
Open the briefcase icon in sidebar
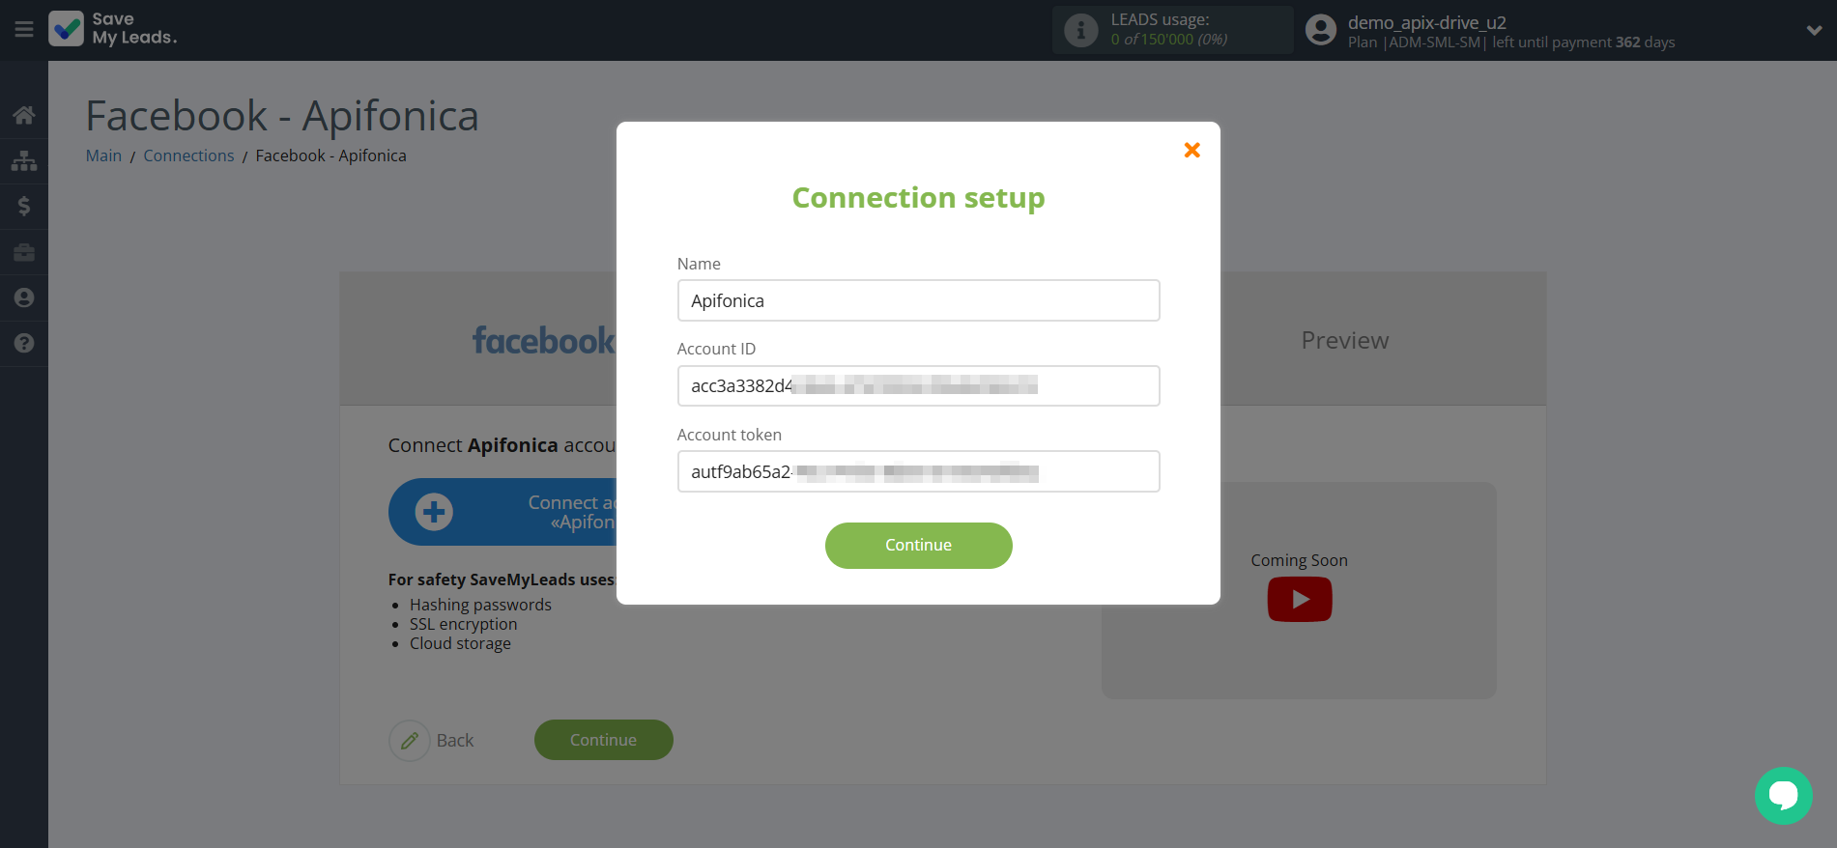24,252
